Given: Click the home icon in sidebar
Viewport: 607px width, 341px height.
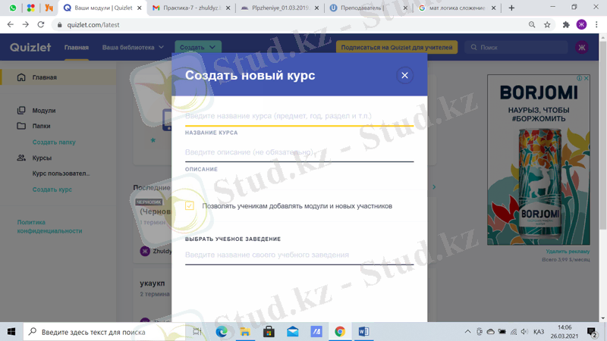Looking at the screenshot, I should tap(21, 77).
